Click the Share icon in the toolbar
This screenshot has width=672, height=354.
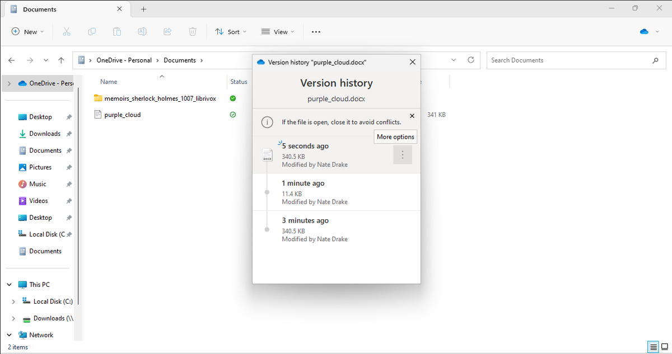tap(167, 31)
